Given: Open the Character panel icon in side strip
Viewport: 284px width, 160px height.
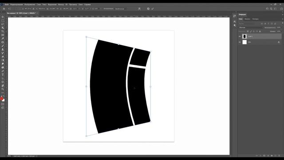Looking at the screenshot, I should pos(235,22).
